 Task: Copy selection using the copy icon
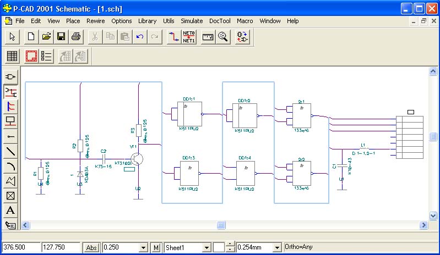pyautogui.click(x=110, y=37)
